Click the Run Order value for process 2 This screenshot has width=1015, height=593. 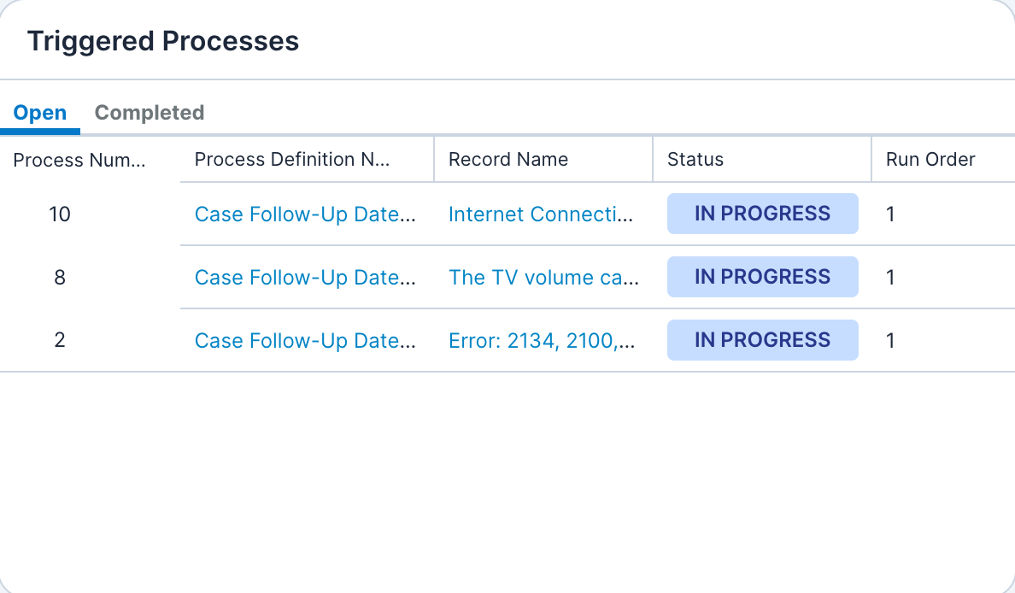tap(890, 340)
